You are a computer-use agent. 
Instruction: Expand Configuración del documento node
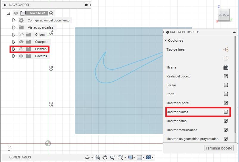pyautogui.click(x=14, y=20)
